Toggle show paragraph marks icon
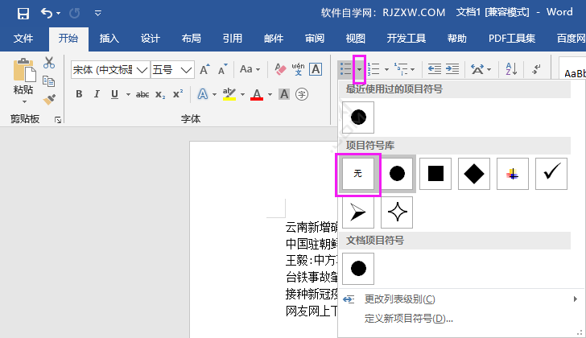 [x=536, y=69]
